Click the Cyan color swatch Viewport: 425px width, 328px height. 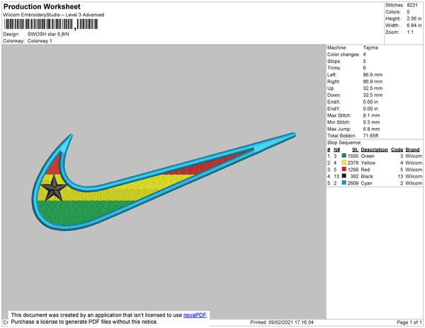[x=344, y=183]
